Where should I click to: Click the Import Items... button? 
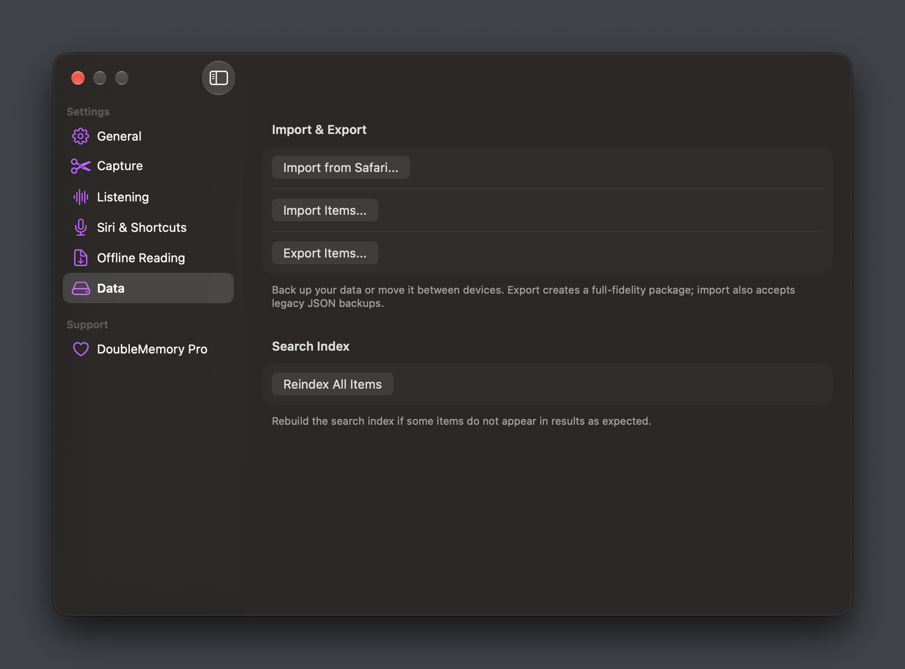point(325,210)
